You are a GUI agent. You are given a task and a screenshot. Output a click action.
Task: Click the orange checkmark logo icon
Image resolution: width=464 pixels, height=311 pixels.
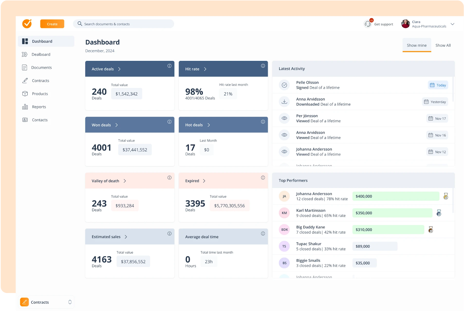pyautogui.click(x=27, y=23)
